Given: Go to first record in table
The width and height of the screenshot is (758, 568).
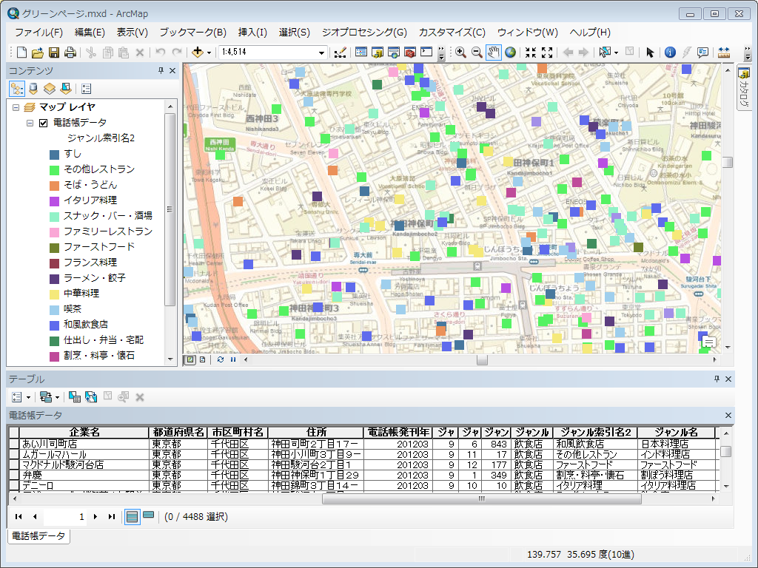Looking at the screenshot, I should click(19, 517).
